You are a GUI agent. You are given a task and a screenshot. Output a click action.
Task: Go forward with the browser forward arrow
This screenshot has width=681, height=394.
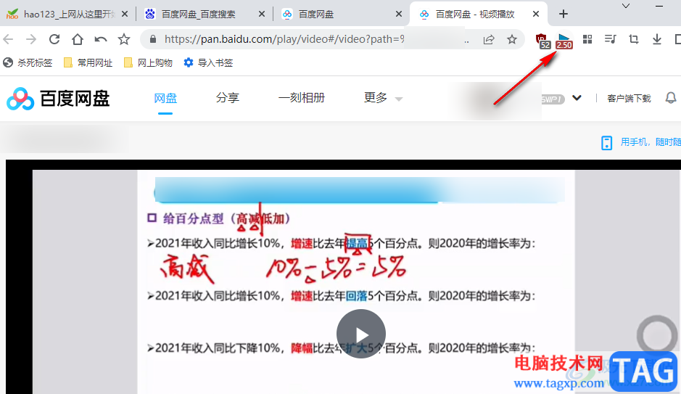point(31,39)
